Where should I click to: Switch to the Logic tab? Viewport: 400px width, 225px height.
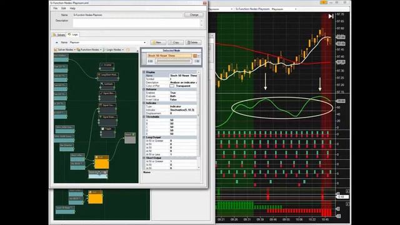(73, 34)
